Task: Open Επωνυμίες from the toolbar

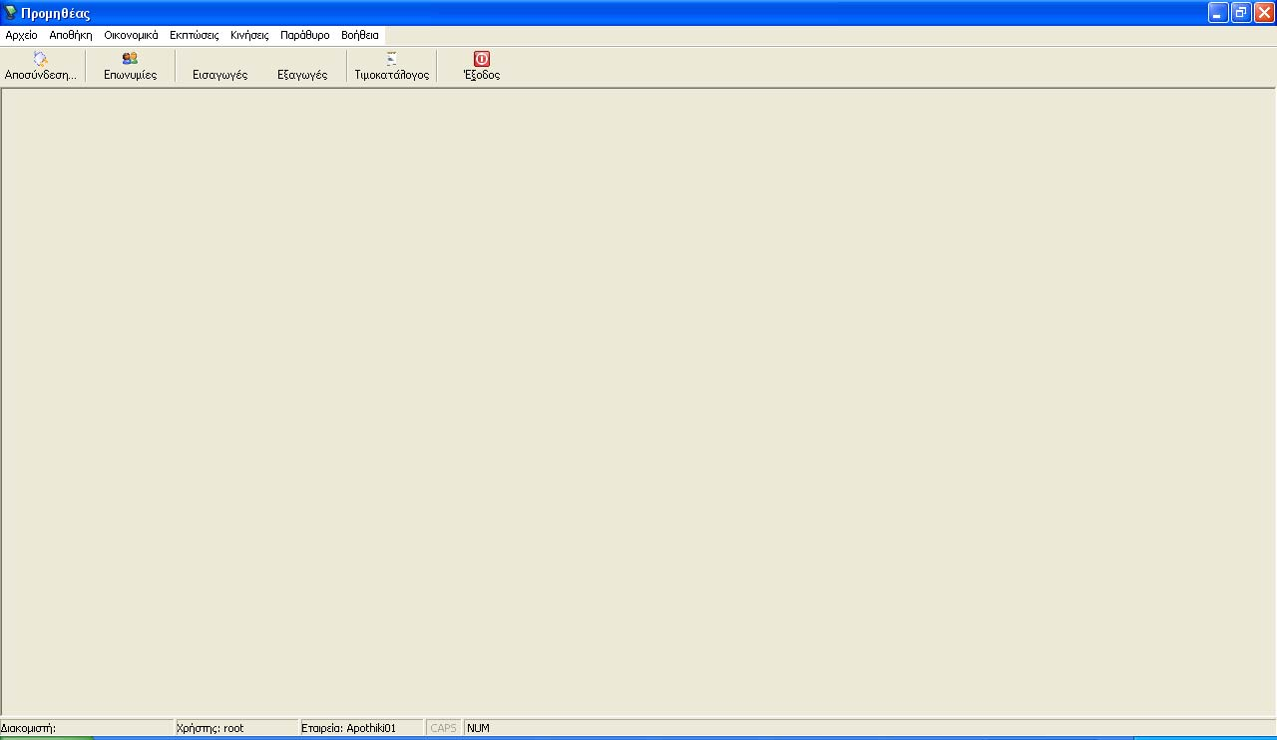Action: (x=130, y=67)
